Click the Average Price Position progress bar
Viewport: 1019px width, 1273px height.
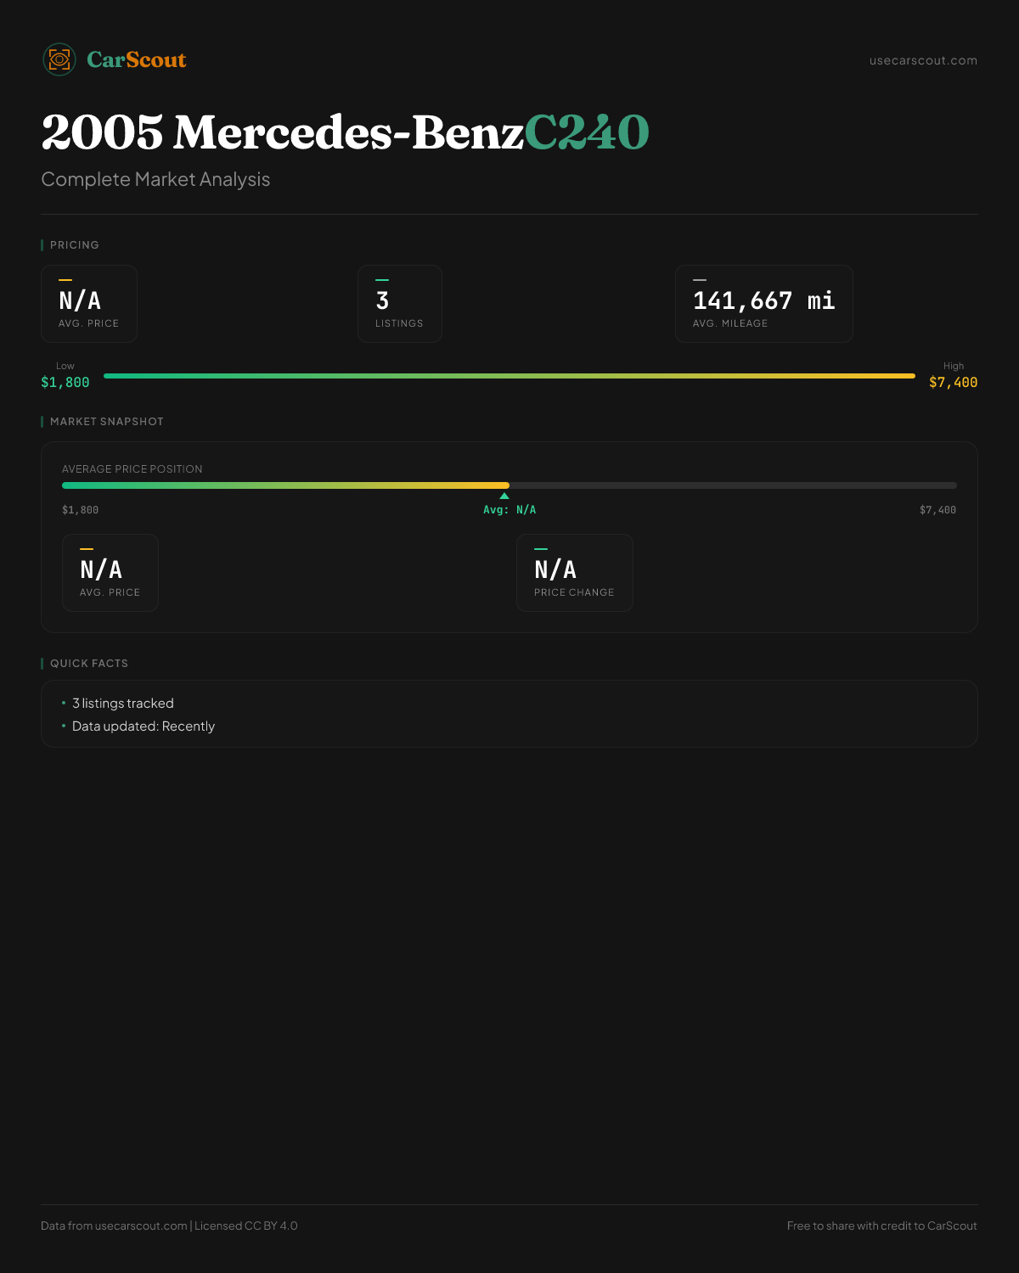pos(509,485)
